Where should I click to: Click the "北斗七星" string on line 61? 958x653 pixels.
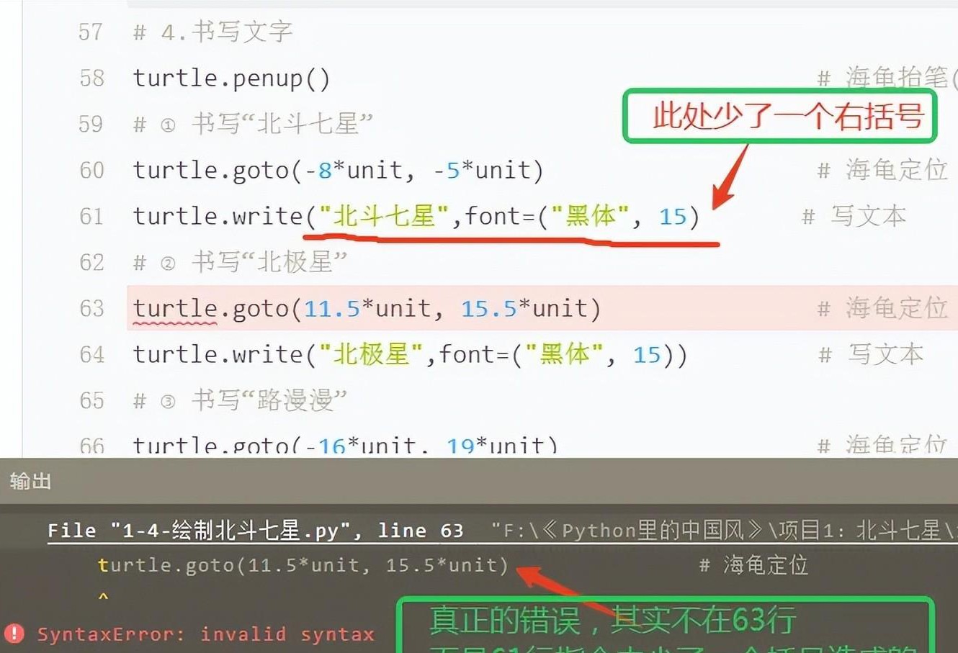[383, 216]
